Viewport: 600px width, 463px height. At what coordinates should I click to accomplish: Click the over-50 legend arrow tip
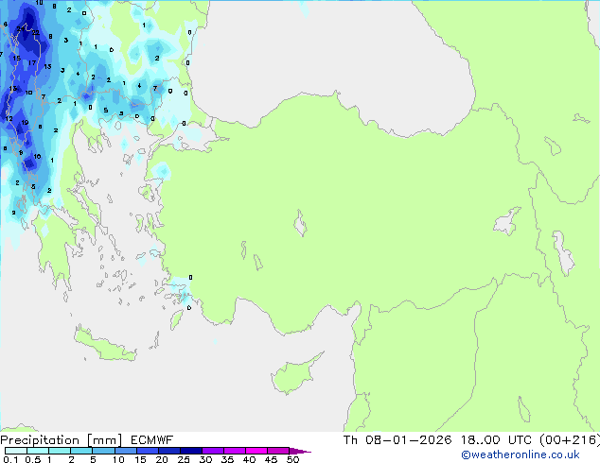300,451
